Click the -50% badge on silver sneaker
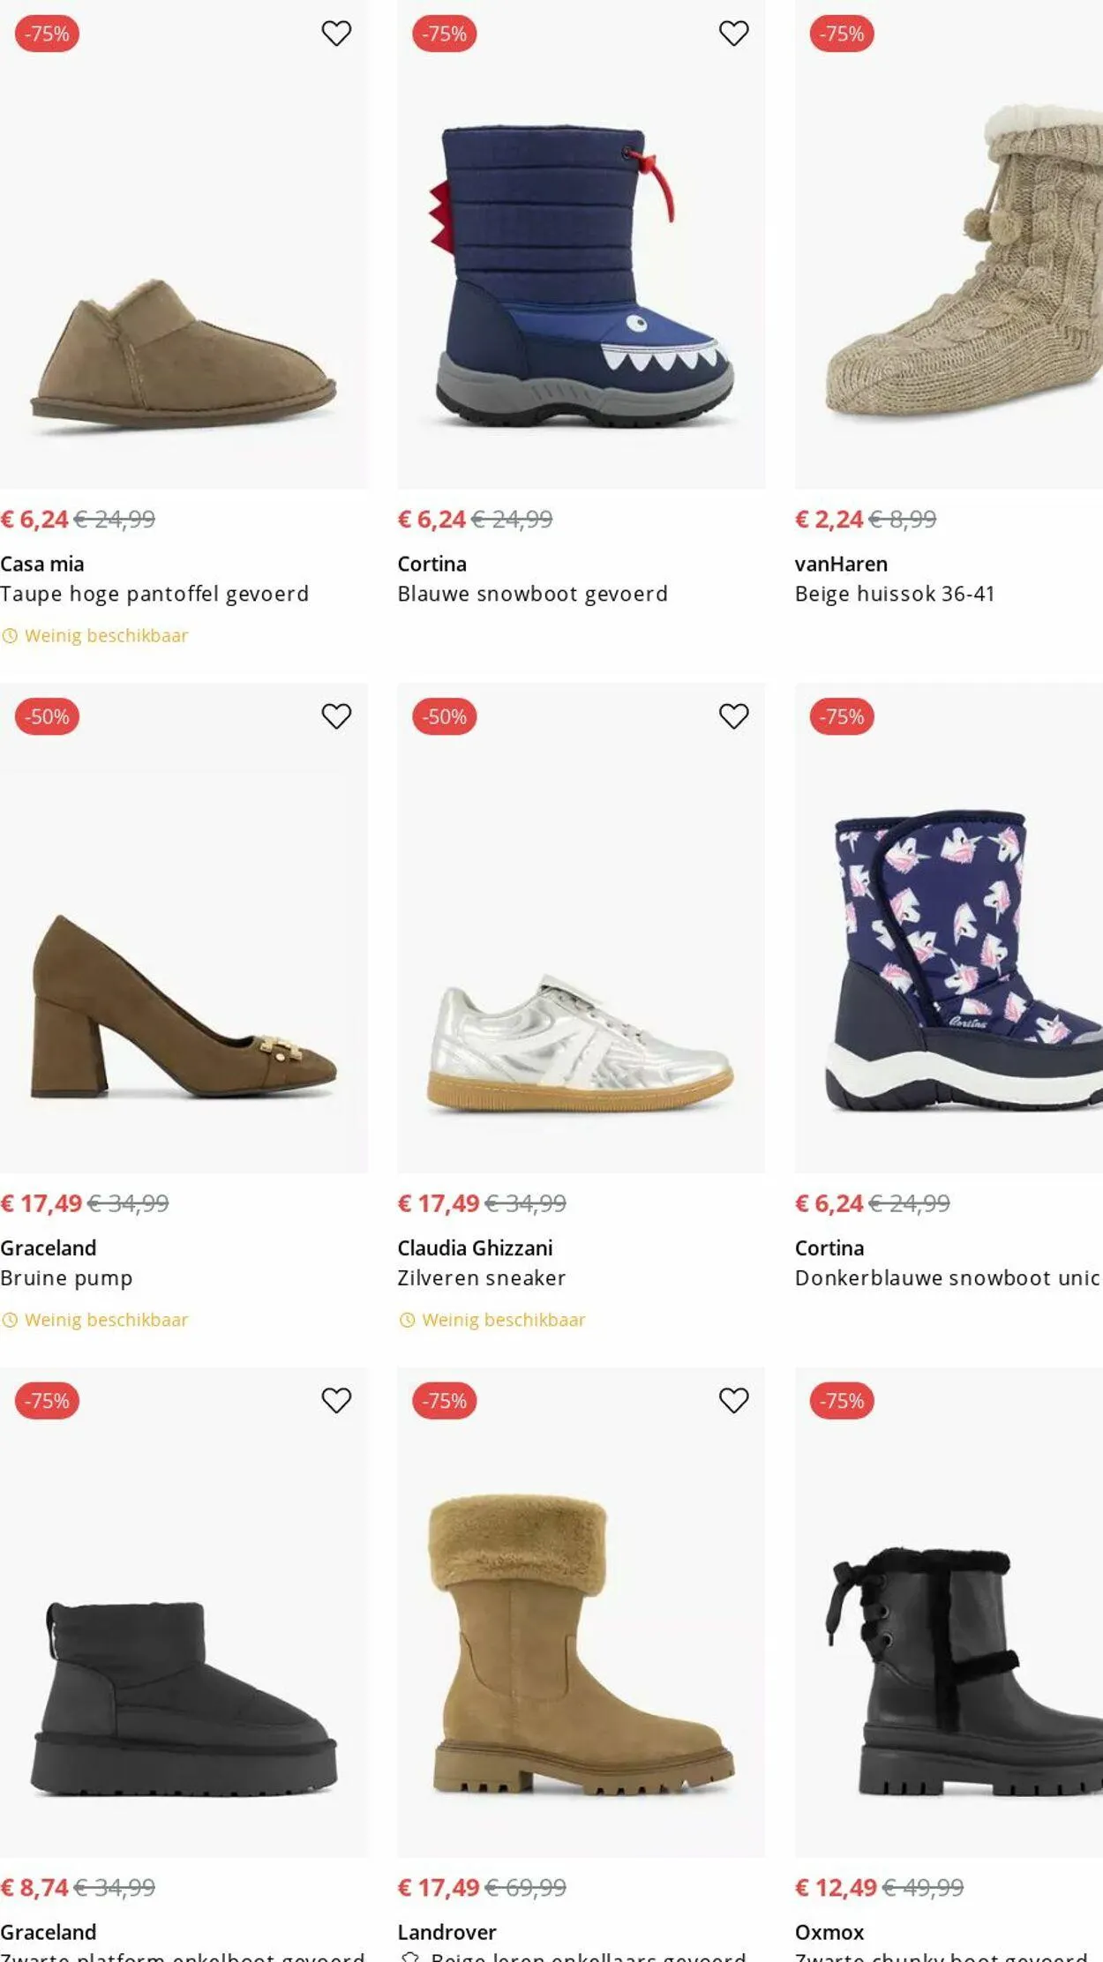Image resolution: width=1103 pixels, height=1962 pixels. 445,716
